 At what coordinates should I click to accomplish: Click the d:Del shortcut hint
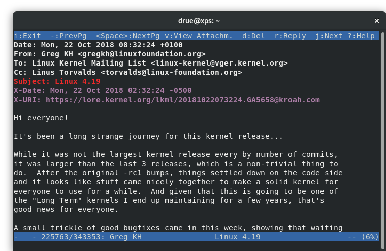[x=253, y=36]
